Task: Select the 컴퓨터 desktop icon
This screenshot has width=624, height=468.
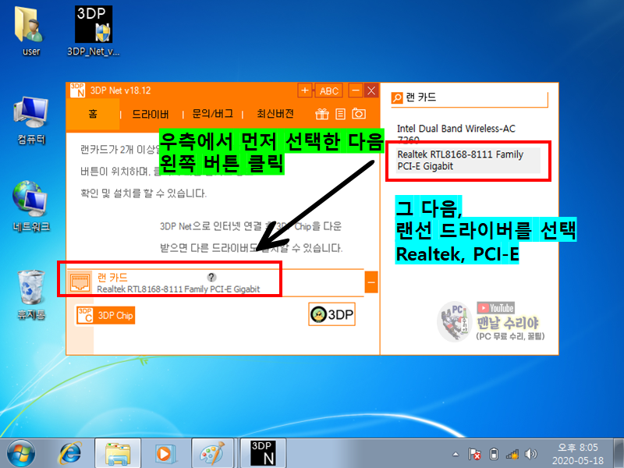Action: pyautogui.click(x=31, y=121)
